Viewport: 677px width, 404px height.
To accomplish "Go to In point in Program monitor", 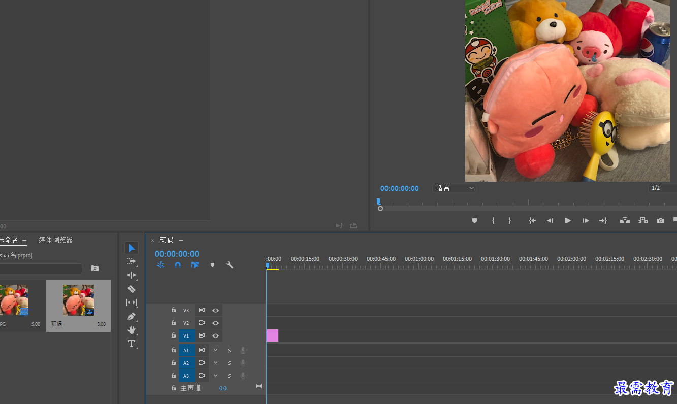I will 532,221.
